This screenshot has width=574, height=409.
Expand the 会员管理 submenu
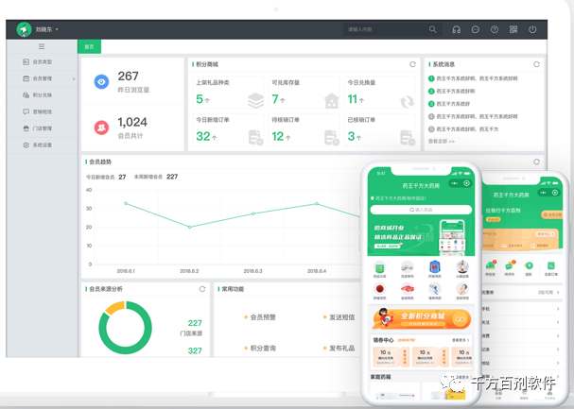(x=43, y=78)
